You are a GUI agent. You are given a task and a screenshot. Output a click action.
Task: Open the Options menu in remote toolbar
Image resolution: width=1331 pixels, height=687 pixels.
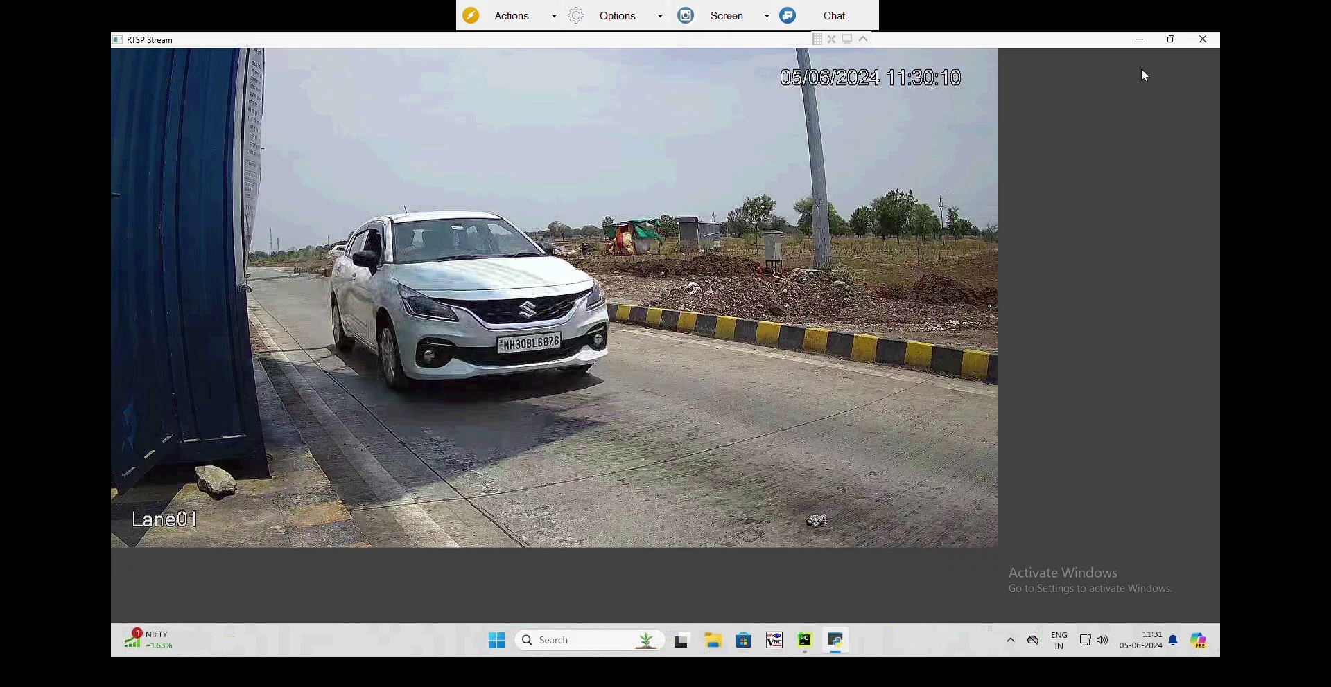(617, 16)
